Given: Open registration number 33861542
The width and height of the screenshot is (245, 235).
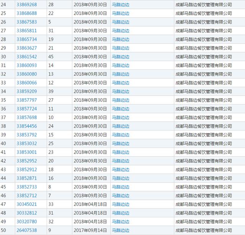Looking at the screenshot, I should [27, 57].
